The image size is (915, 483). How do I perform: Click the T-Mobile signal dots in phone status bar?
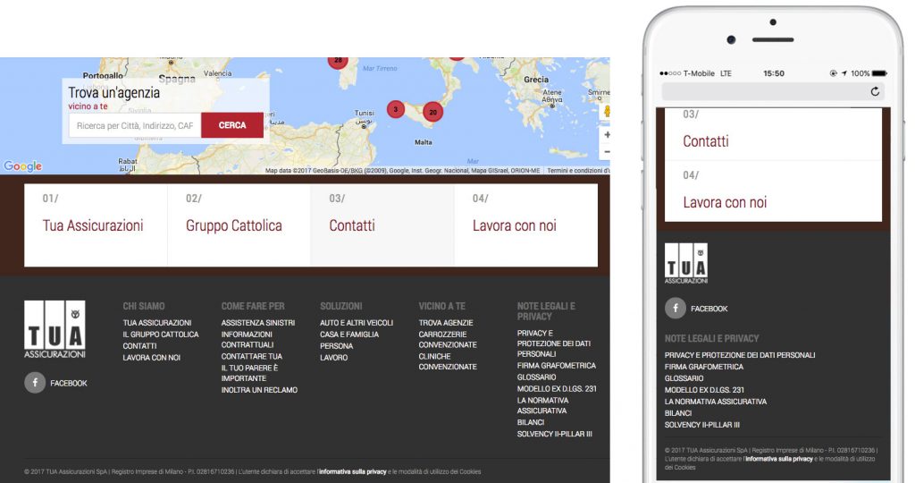point(670,73)
